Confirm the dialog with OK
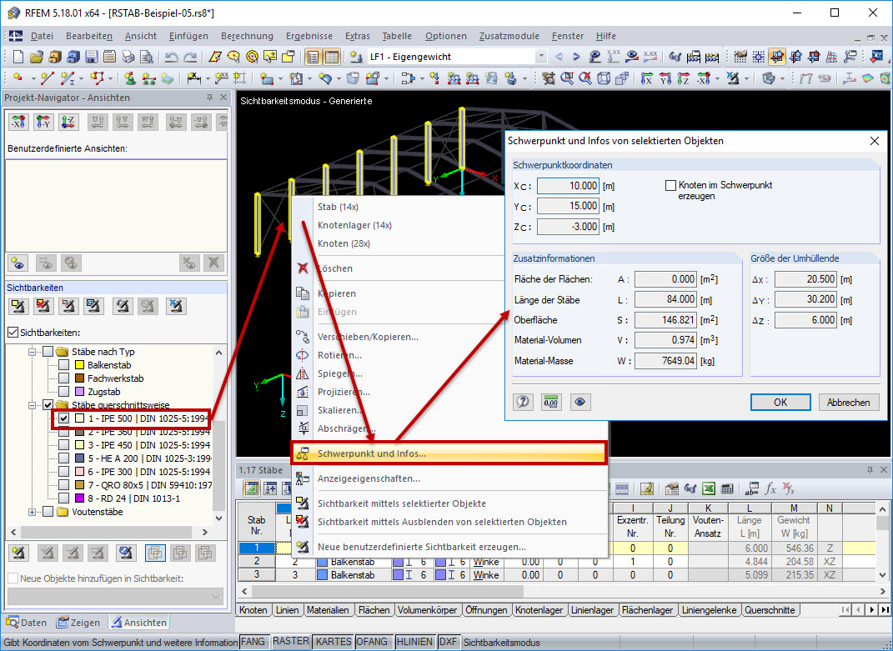 coord(780,402)
